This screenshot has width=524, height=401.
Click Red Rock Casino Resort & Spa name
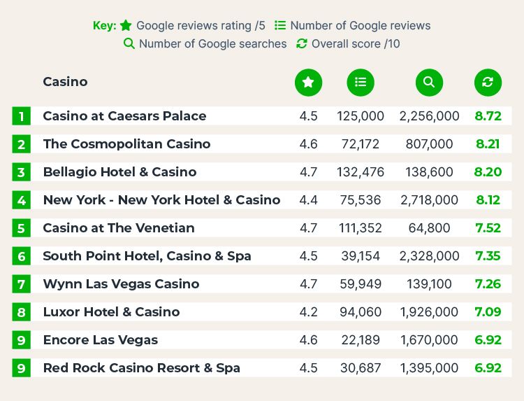click(142, 368)
